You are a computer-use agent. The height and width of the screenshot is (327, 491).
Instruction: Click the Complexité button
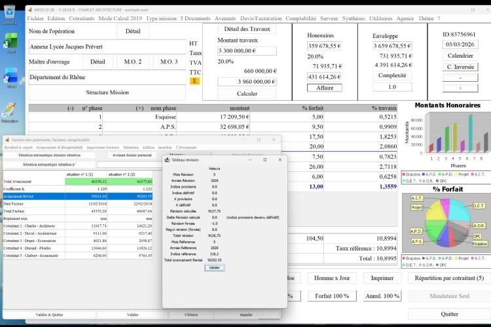pos(392,75)
